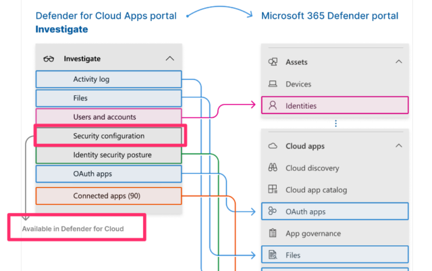The image size is (432, 271).
Task: Click the Cloud discovery binoculars icon
Action: [273, 168]
